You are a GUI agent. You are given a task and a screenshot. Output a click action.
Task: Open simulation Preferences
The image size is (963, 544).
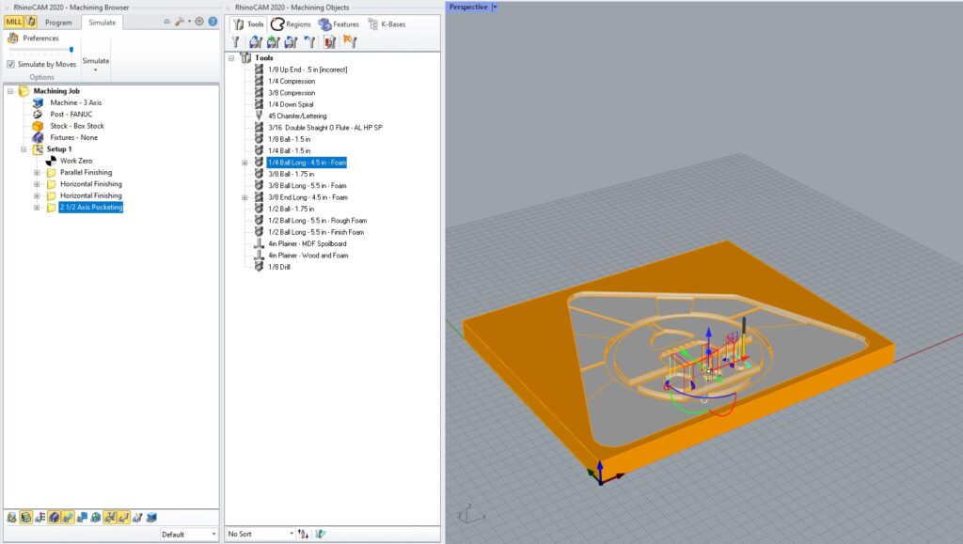coord(33,38)
